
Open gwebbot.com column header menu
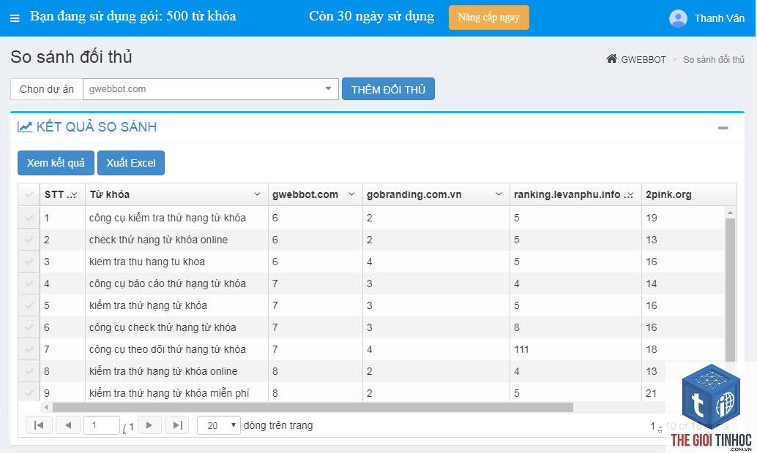[351, 194]
